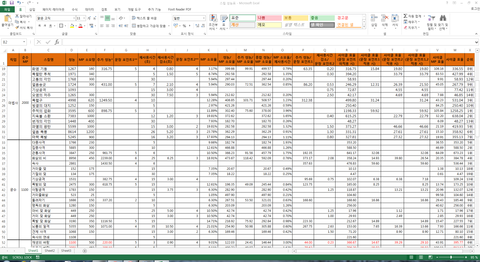Click the percent style icon
480x262 pixels.
coord(184,26)
